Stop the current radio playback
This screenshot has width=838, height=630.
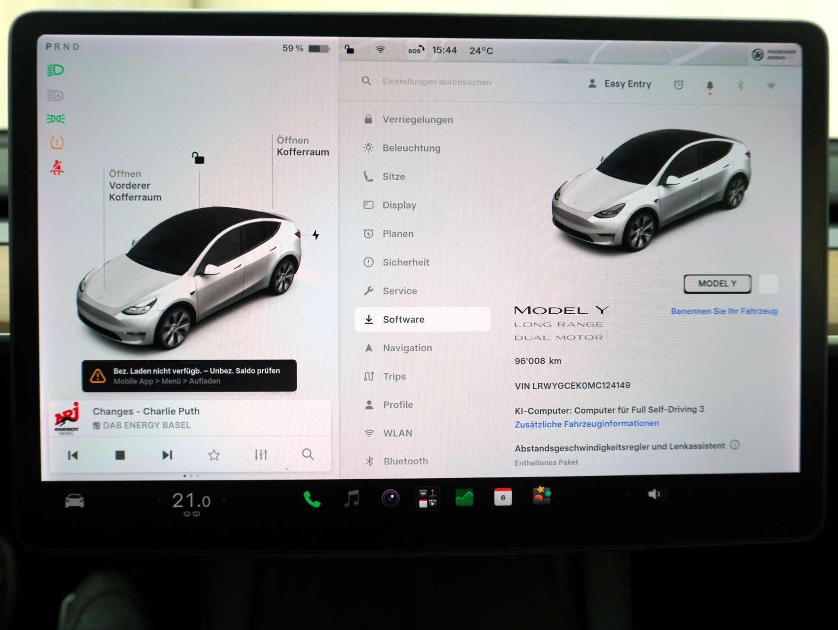click(120, 455)
